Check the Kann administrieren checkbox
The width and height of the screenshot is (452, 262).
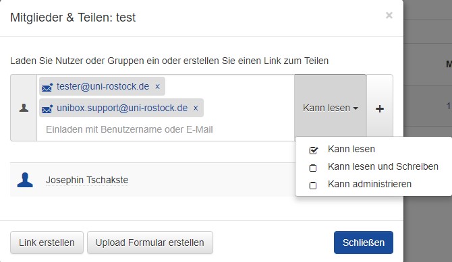313,185
